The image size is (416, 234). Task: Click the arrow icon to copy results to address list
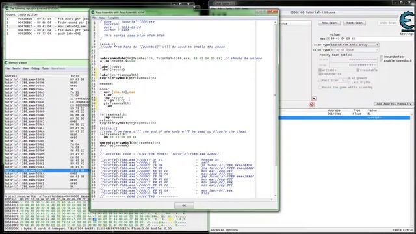(314, 98)
